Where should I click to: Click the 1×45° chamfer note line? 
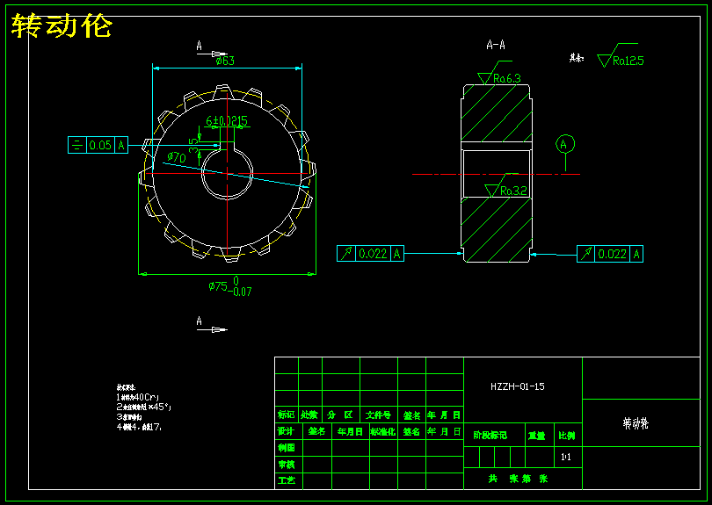144,407
